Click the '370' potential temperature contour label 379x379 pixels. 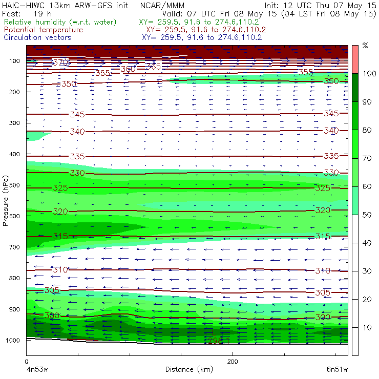[60, 62]
